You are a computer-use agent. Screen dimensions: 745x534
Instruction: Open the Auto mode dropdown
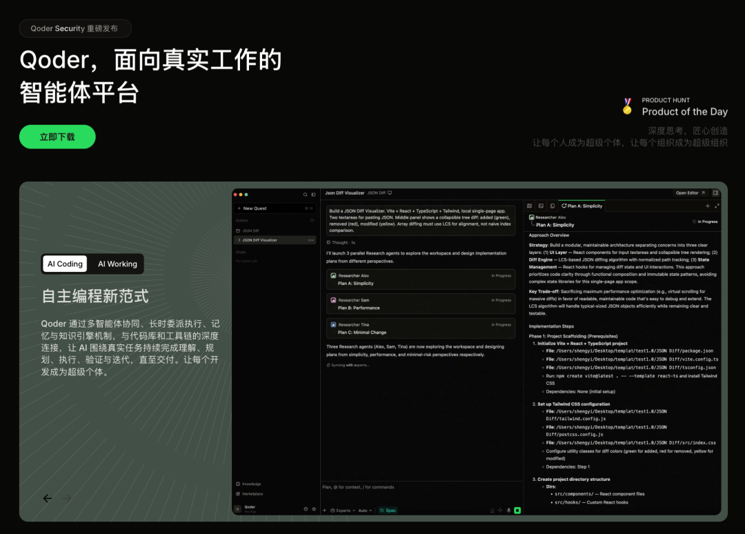[365, 511]
